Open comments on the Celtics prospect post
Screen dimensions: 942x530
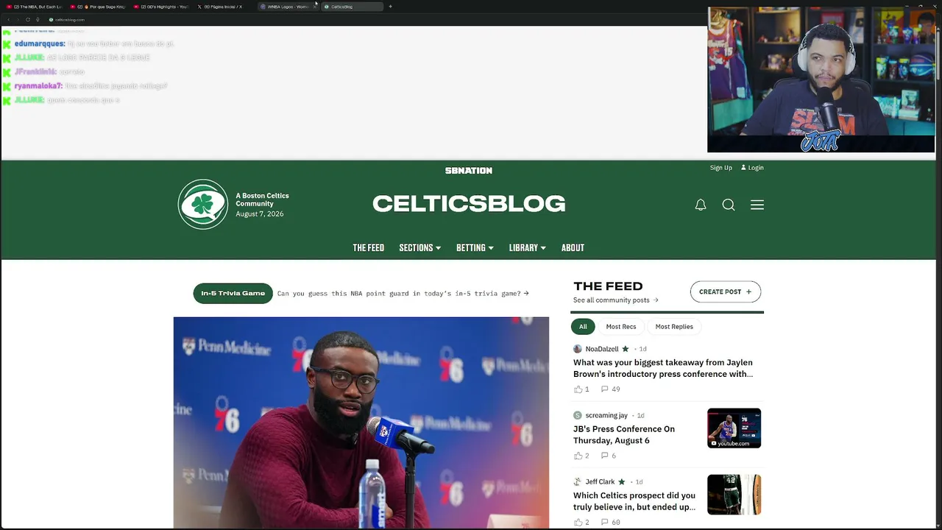610,523
